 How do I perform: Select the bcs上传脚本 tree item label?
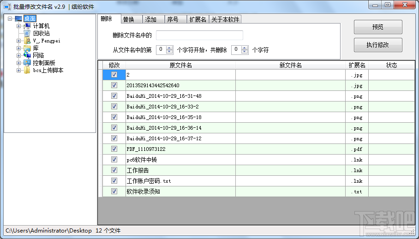(48, 70)
